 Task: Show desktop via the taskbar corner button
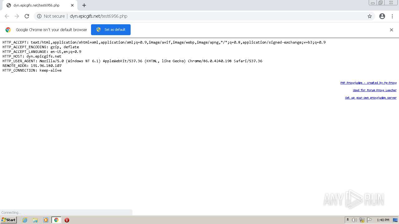(395, 220)
